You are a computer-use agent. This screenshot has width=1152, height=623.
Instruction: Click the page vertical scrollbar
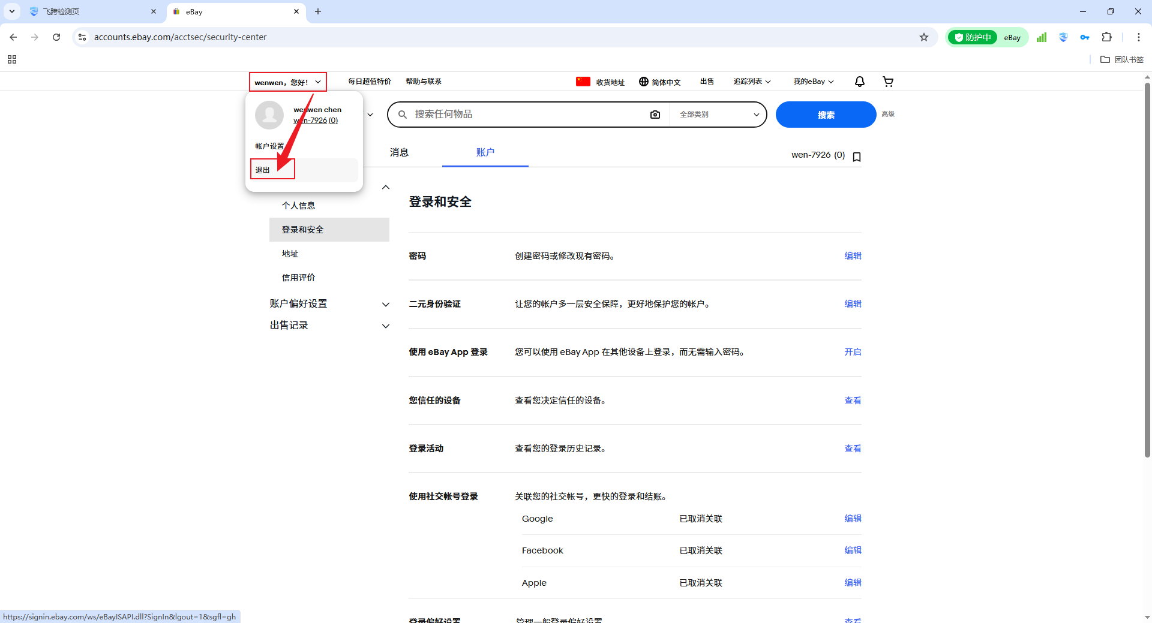(x=1147, y=270)
